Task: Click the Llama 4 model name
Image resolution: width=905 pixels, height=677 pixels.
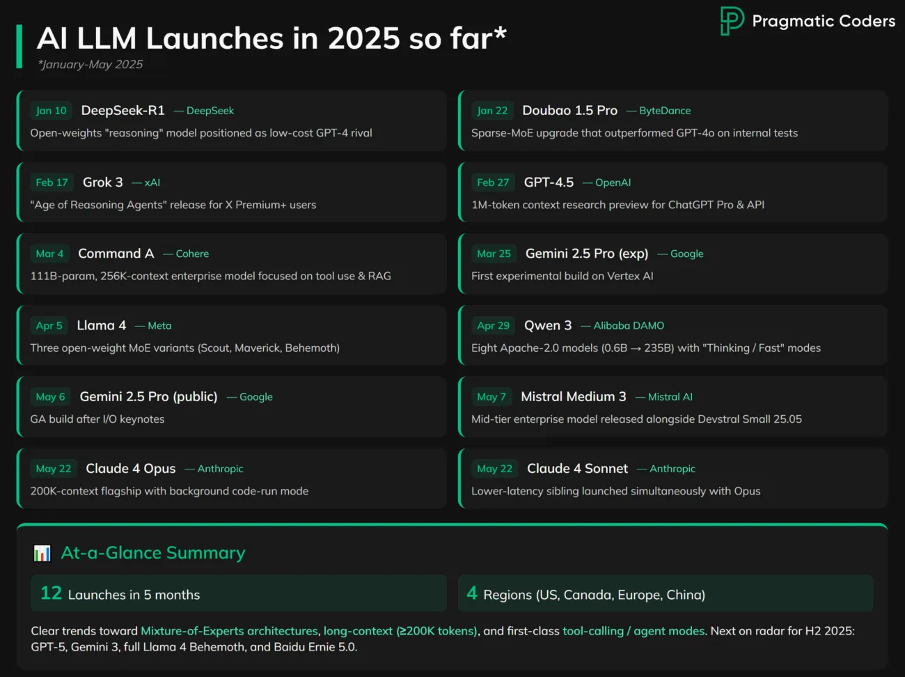Action: coord(102,325)
